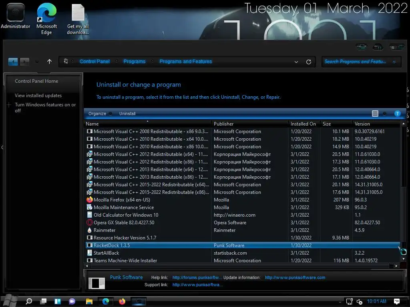The width and height of the screenshot is (410, 307).
Task: Open Task View on the taskbar
Action: 43,301
